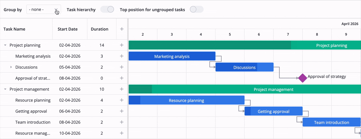Add subtask to Getting approval row
The height and width of the screenshot is (139, 361).
[122, 111]
